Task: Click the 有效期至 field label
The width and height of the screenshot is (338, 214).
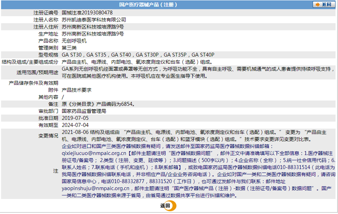Action: coord(48,125)
